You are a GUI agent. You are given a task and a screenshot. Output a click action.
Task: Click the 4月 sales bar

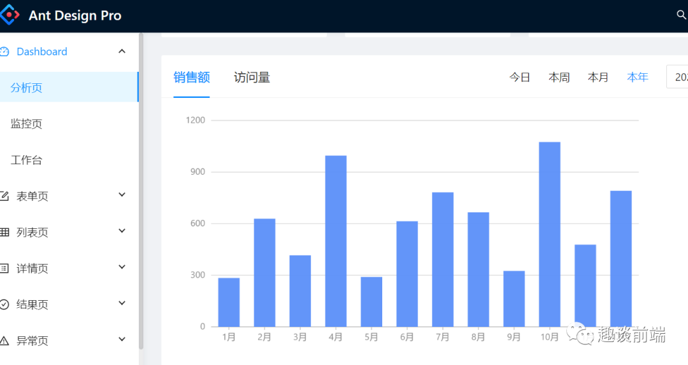pos(336,241)
